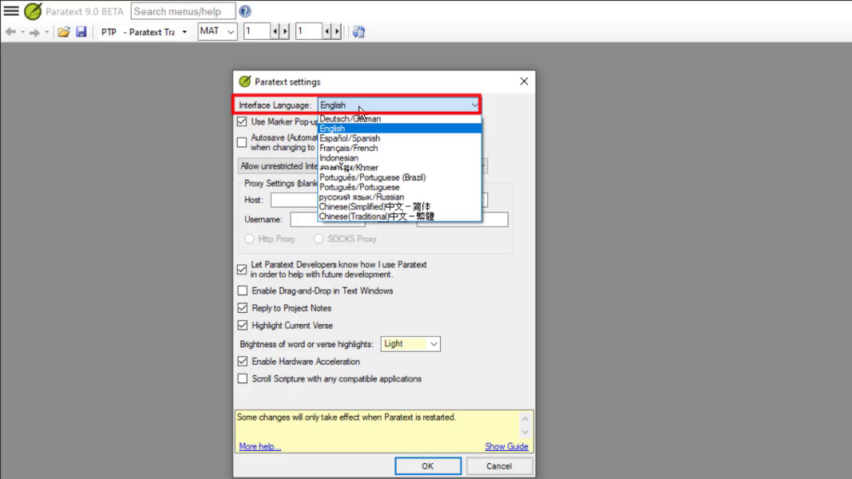The image size is (852, 479).
Task: Collapse the Interface Language combo box
Action: point(474,105)
